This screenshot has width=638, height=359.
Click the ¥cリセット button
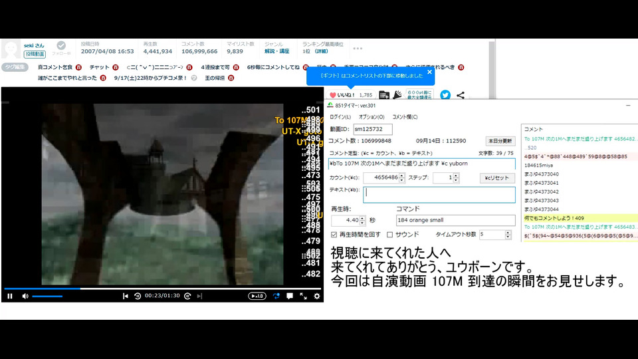[497, 178]
